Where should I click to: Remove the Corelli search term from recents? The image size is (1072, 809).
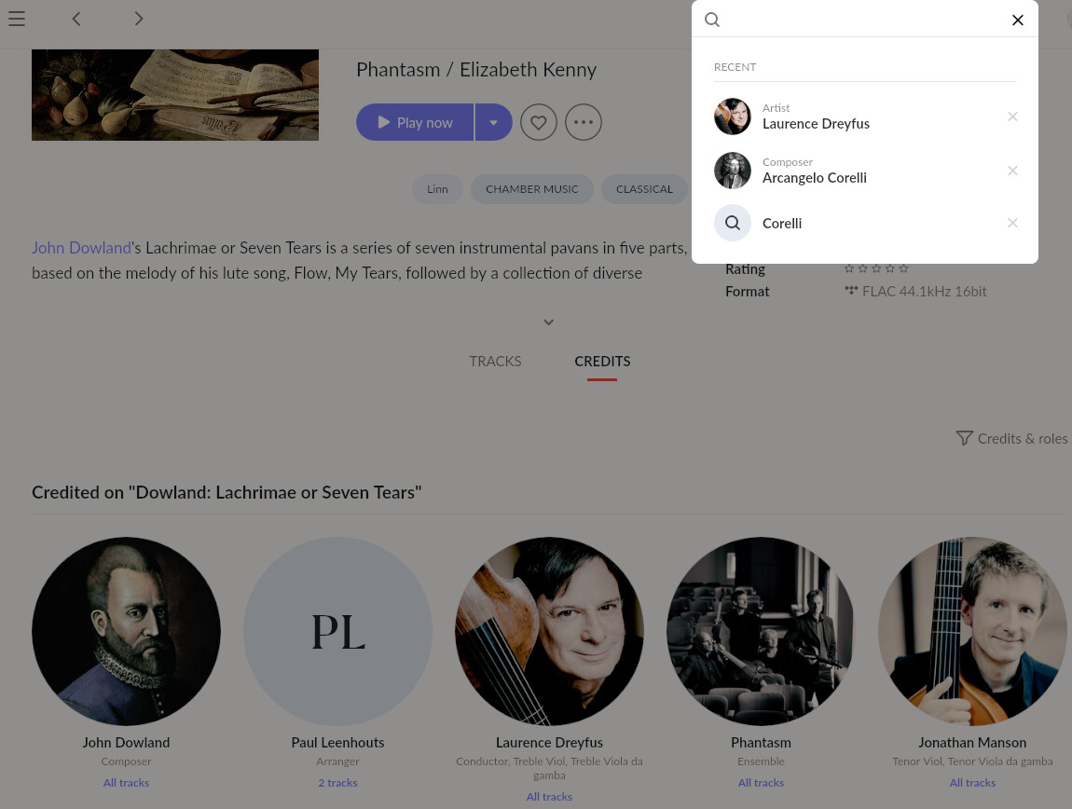pyautogui.click(x=1012, y=223)
